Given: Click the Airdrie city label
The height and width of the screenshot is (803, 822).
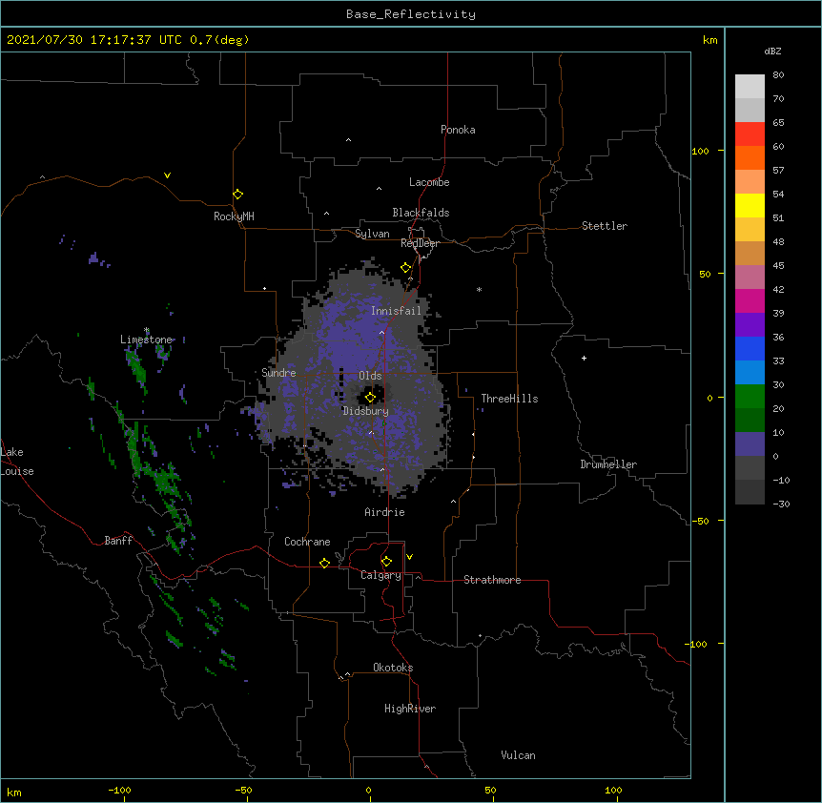Looking at the screenshot, I should click(x=385, y=512).
